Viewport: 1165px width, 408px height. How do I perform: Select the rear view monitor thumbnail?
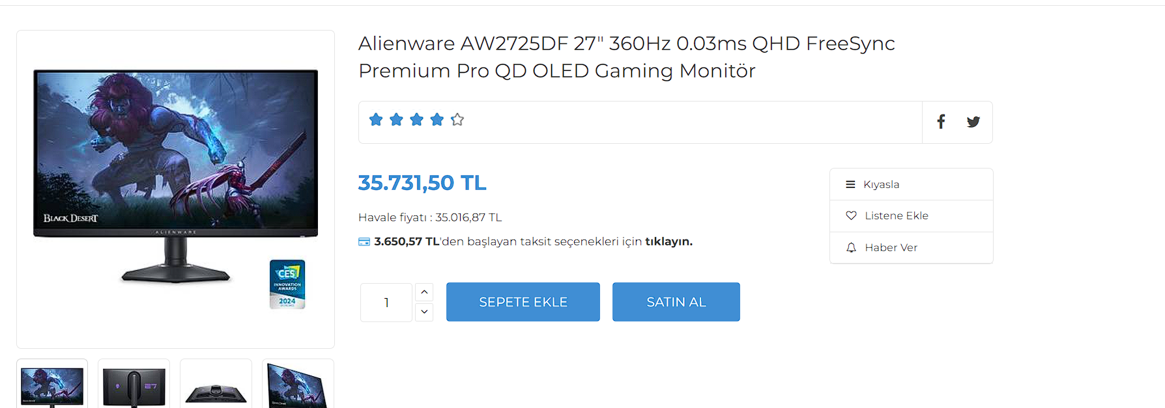pyautogui.click(x=134, y=385)
